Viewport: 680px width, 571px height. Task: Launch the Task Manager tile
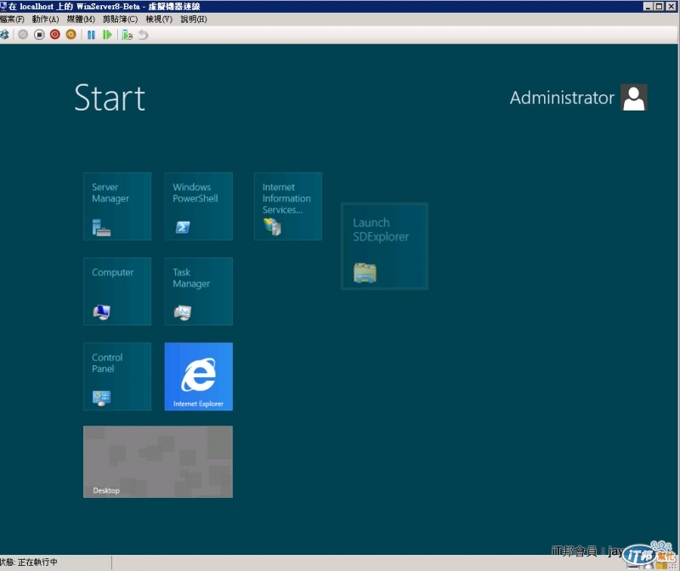click(199, 291)
